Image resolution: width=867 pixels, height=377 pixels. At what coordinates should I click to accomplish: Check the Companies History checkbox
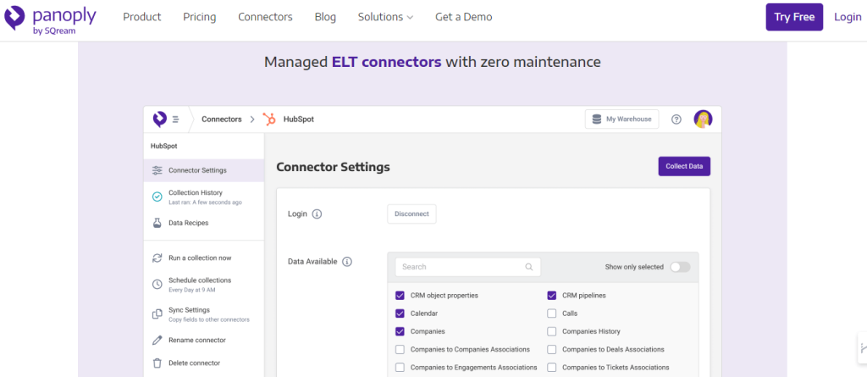[552, 331]
